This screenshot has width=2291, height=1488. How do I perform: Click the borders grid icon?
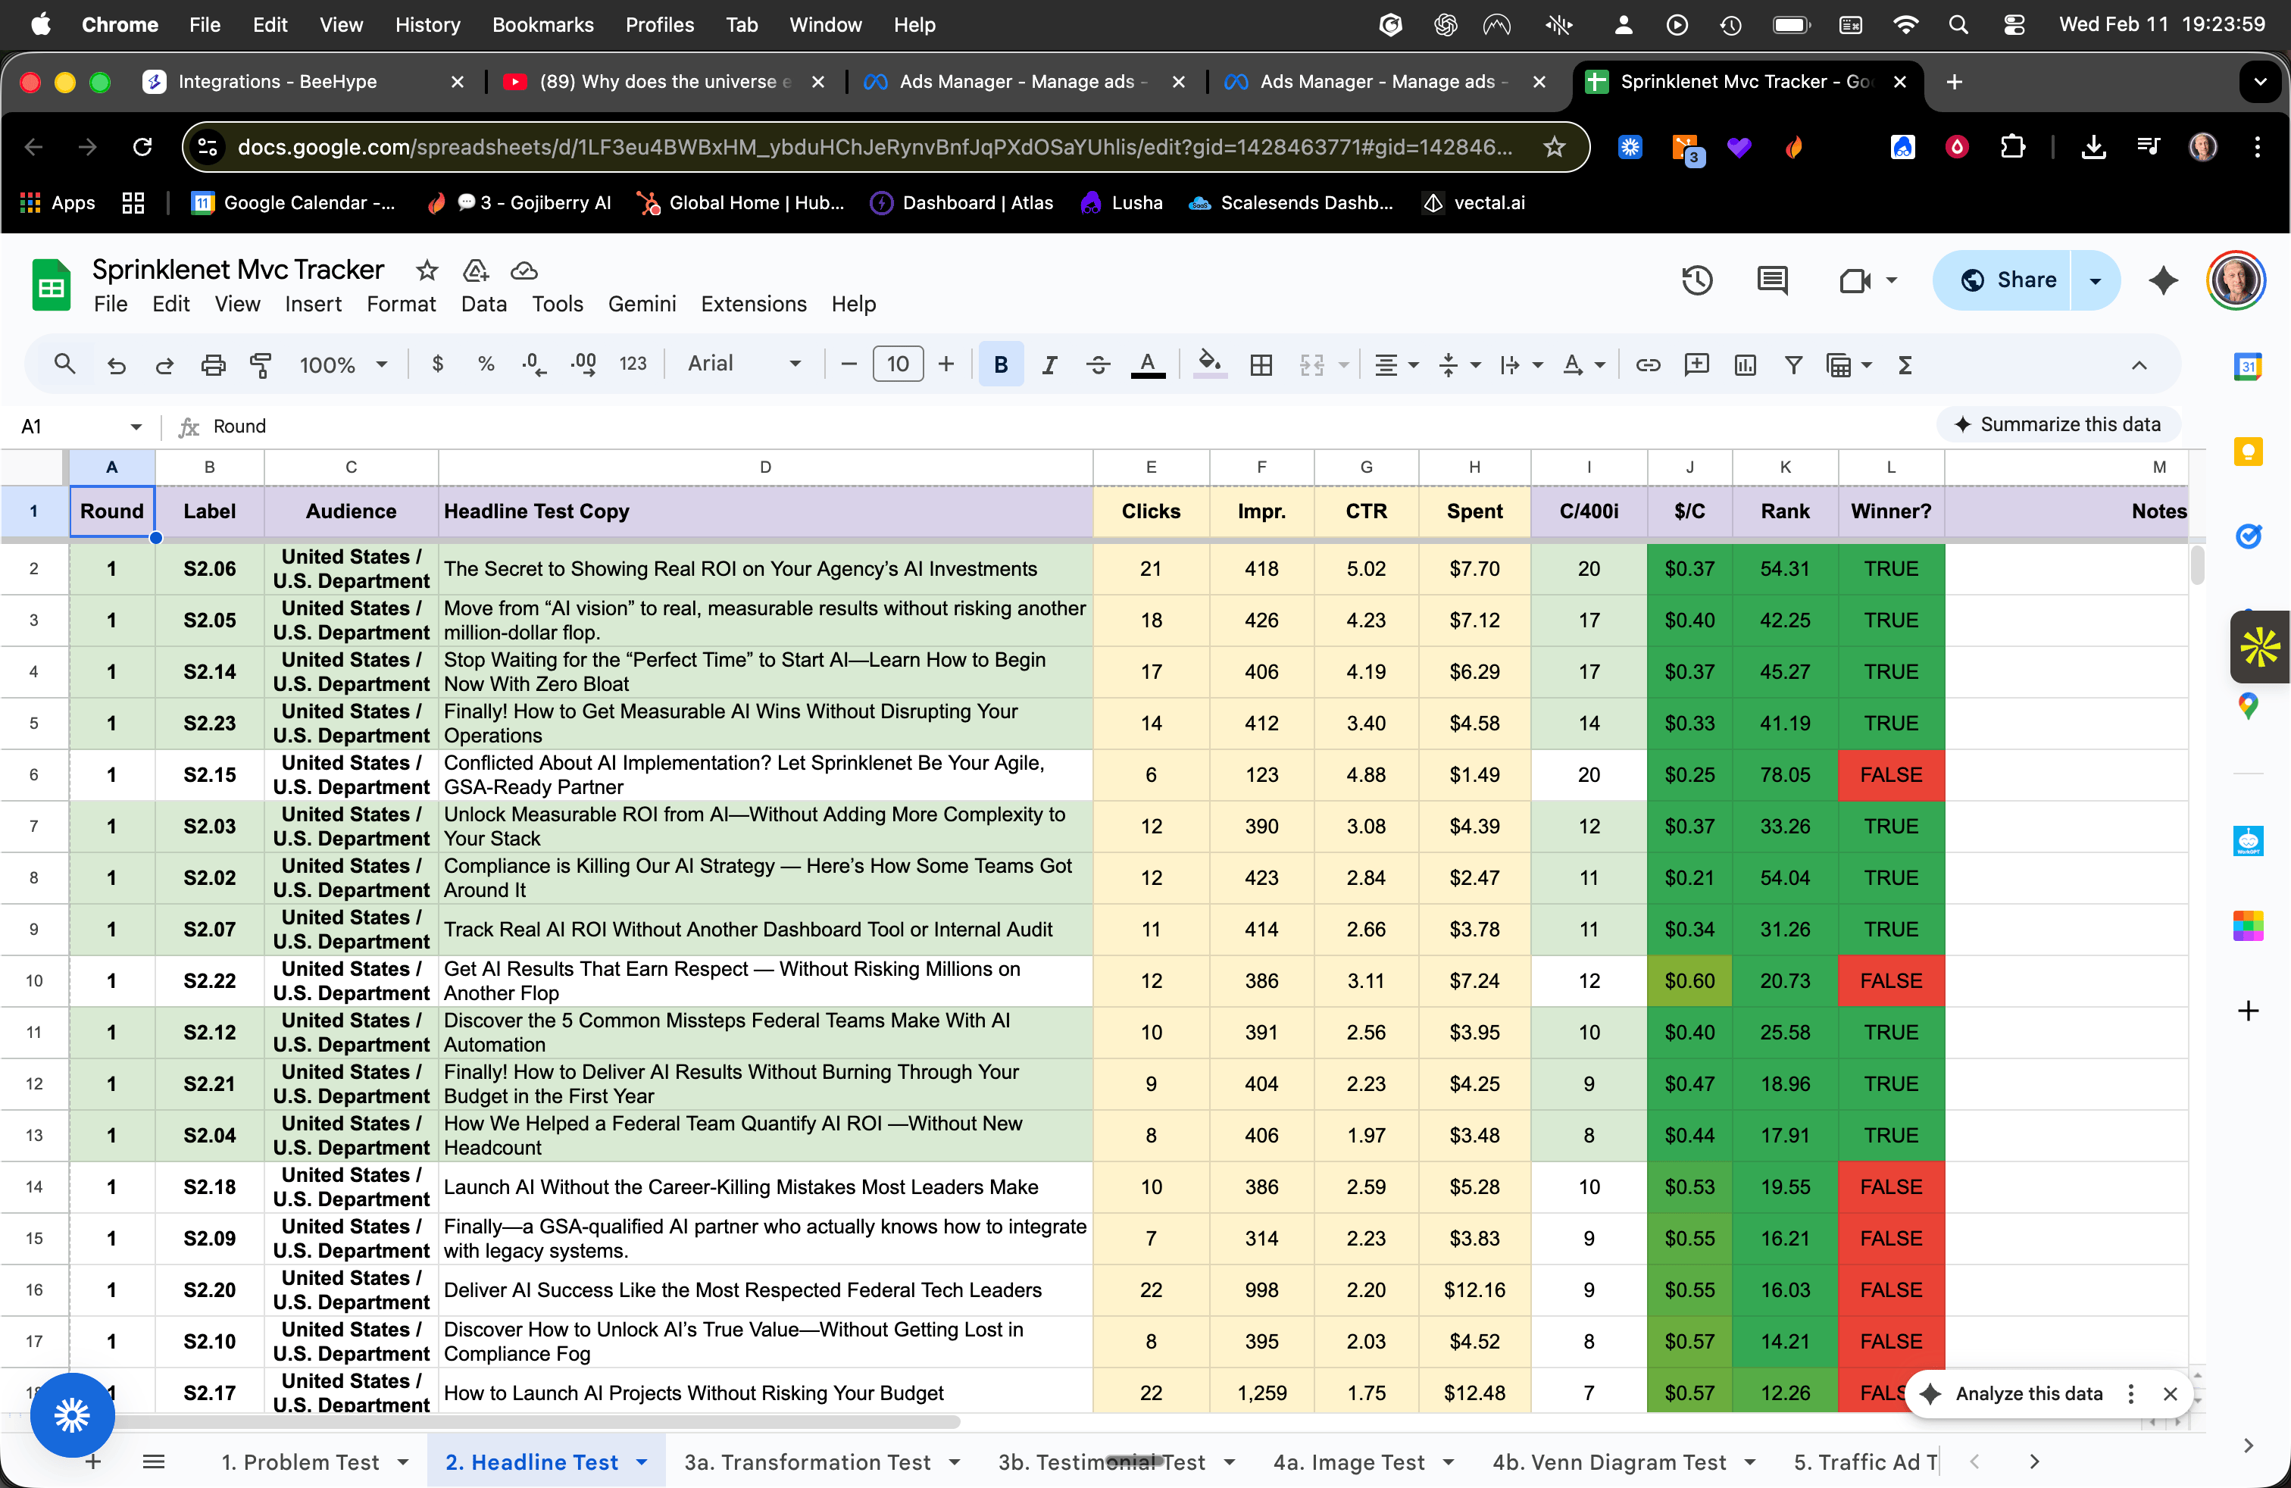[x=1261, y=364]
